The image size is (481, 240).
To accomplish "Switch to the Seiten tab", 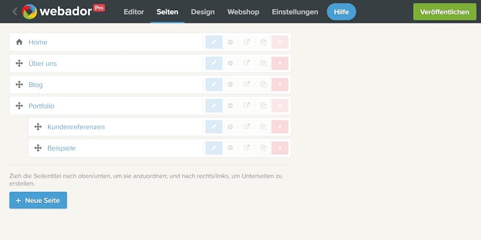I will 167,12.
